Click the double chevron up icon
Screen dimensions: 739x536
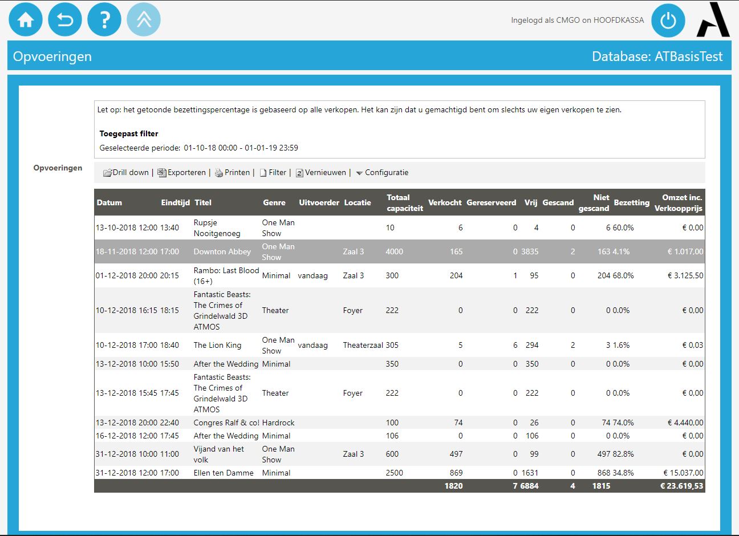144,19
